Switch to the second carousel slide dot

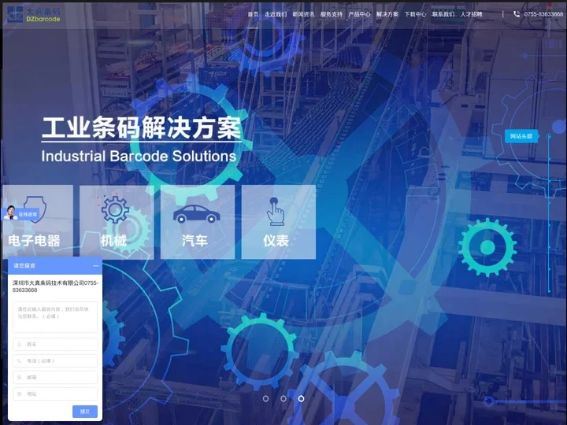[283, 398]
